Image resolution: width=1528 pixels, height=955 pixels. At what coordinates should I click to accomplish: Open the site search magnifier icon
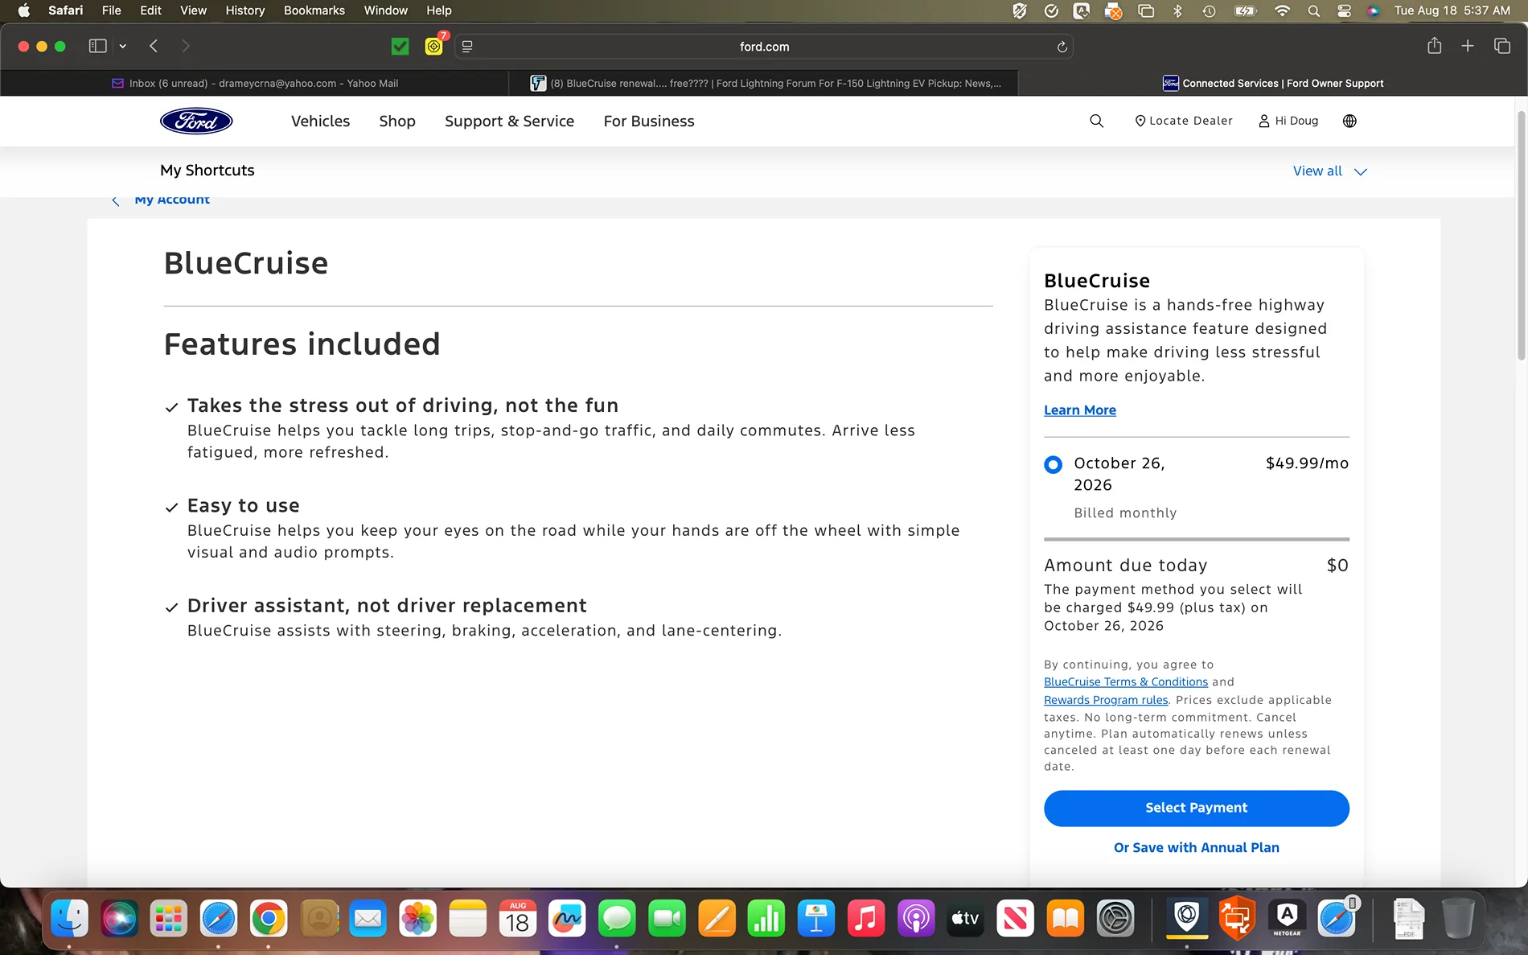pos(1096,121)
